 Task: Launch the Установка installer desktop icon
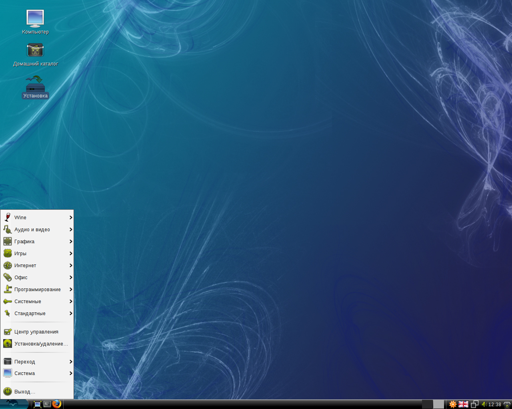point(35,87)
